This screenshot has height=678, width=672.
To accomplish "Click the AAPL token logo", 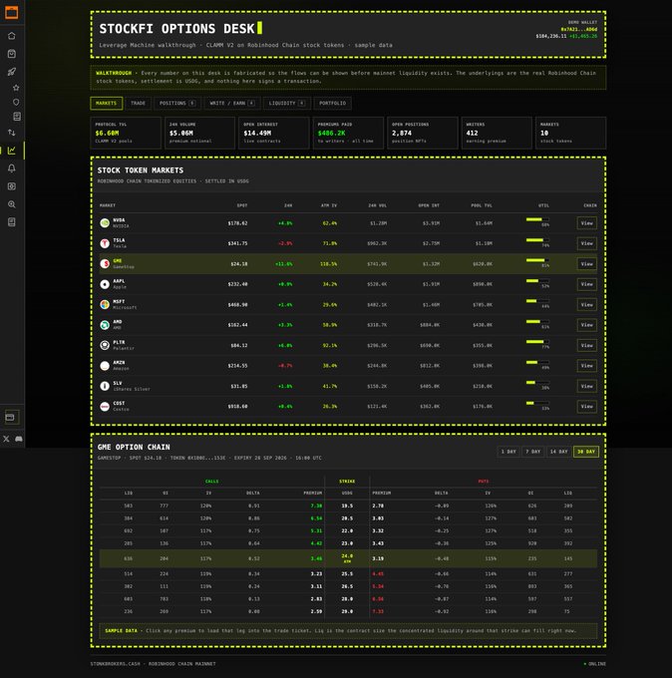I will coord(105,284).
